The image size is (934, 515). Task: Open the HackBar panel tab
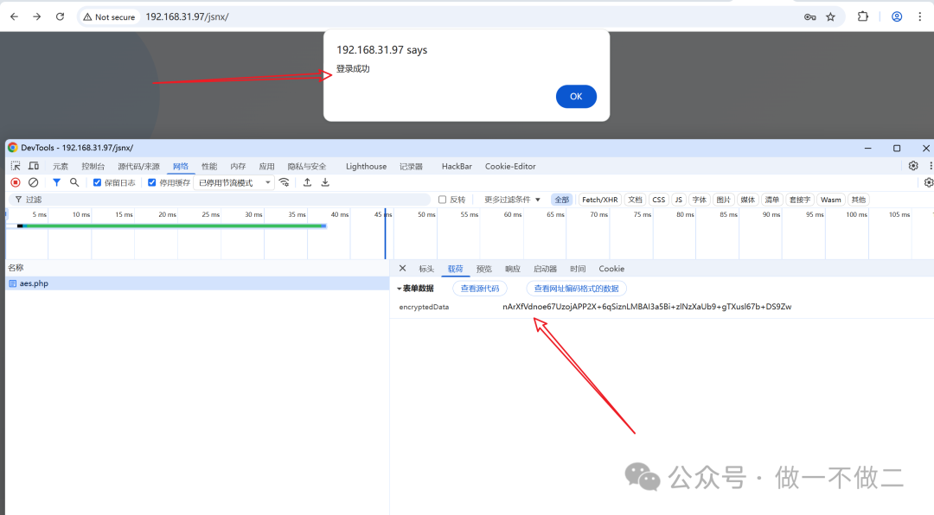tap(457, 167)
